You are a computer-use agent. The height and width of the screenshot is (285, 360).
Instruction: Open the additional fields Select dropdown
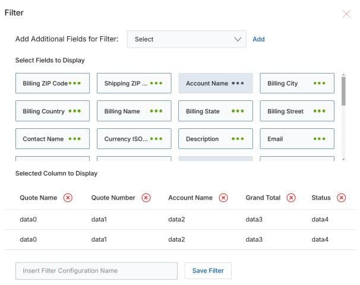tap(187, 39)
